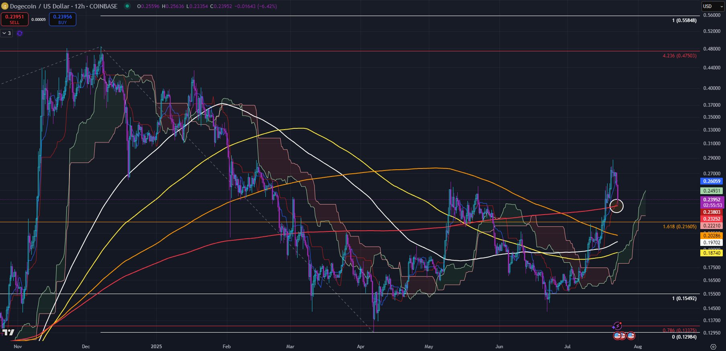
Task: Click the 0.40000 price axis tick
Action: coord(712,88)
